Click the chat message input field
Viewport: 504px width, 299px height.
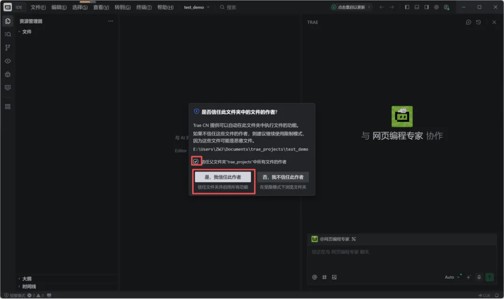pyautogui.click(x=402, y=259)
